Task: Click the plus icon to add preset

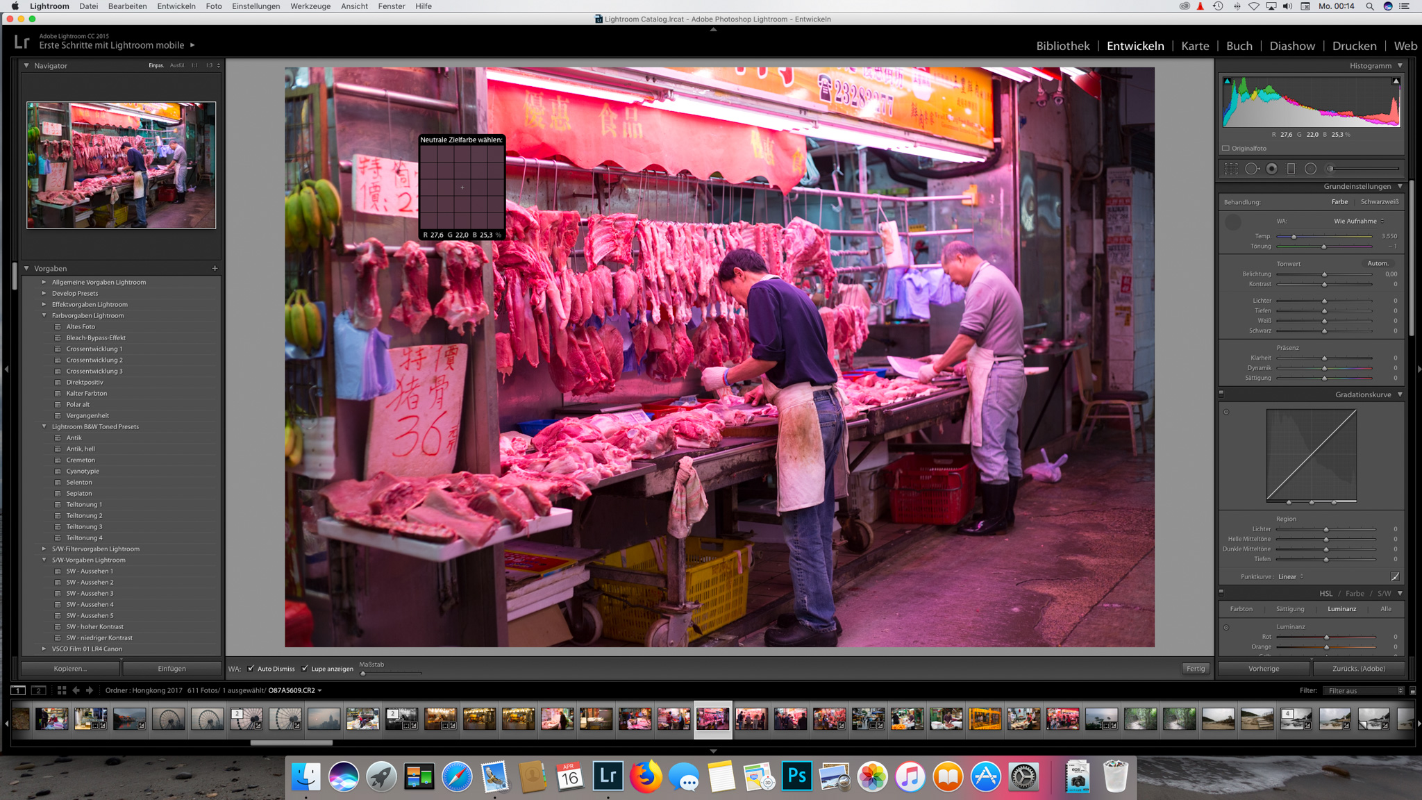Action: pyautogui.click(x=215, y=268)
